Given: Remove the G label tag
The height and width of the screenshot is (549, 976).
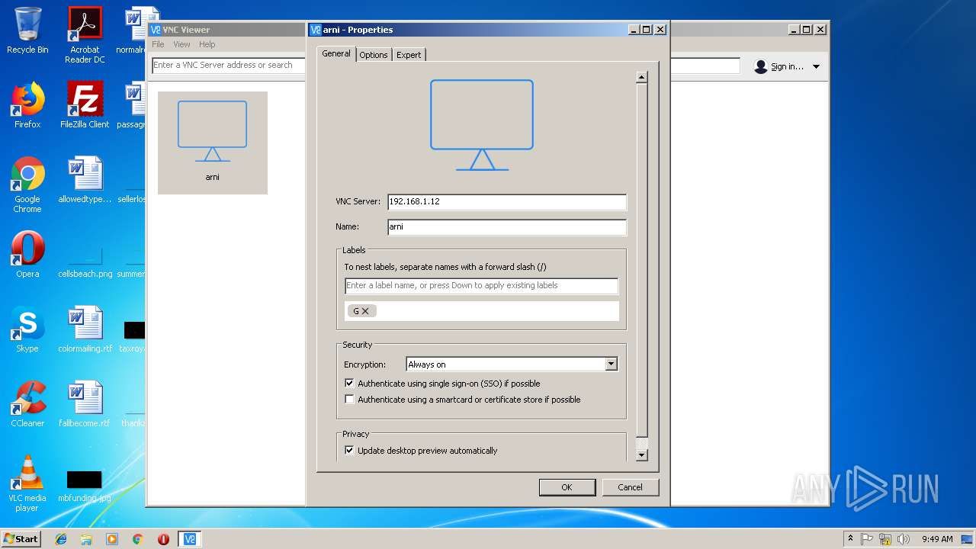Looking at the screenshot, I should (x=365, y=311).
